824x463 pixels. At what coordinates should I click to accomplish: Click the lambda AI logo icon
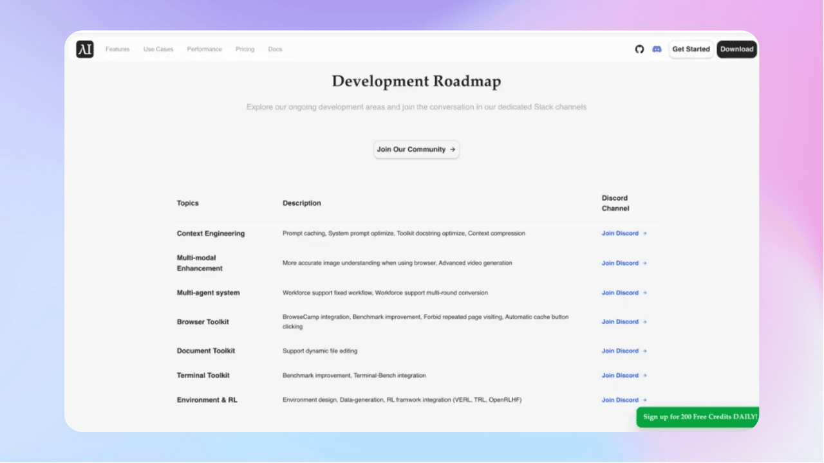(x=85, y=50)
